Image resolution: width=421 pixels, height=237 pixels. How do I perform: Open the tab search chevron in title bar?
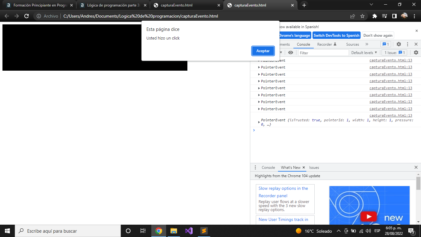point(371,5)
